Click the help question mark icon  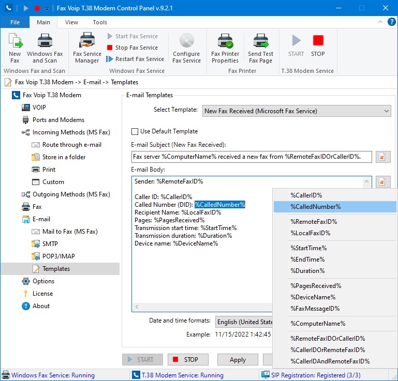tap(391, 22)
